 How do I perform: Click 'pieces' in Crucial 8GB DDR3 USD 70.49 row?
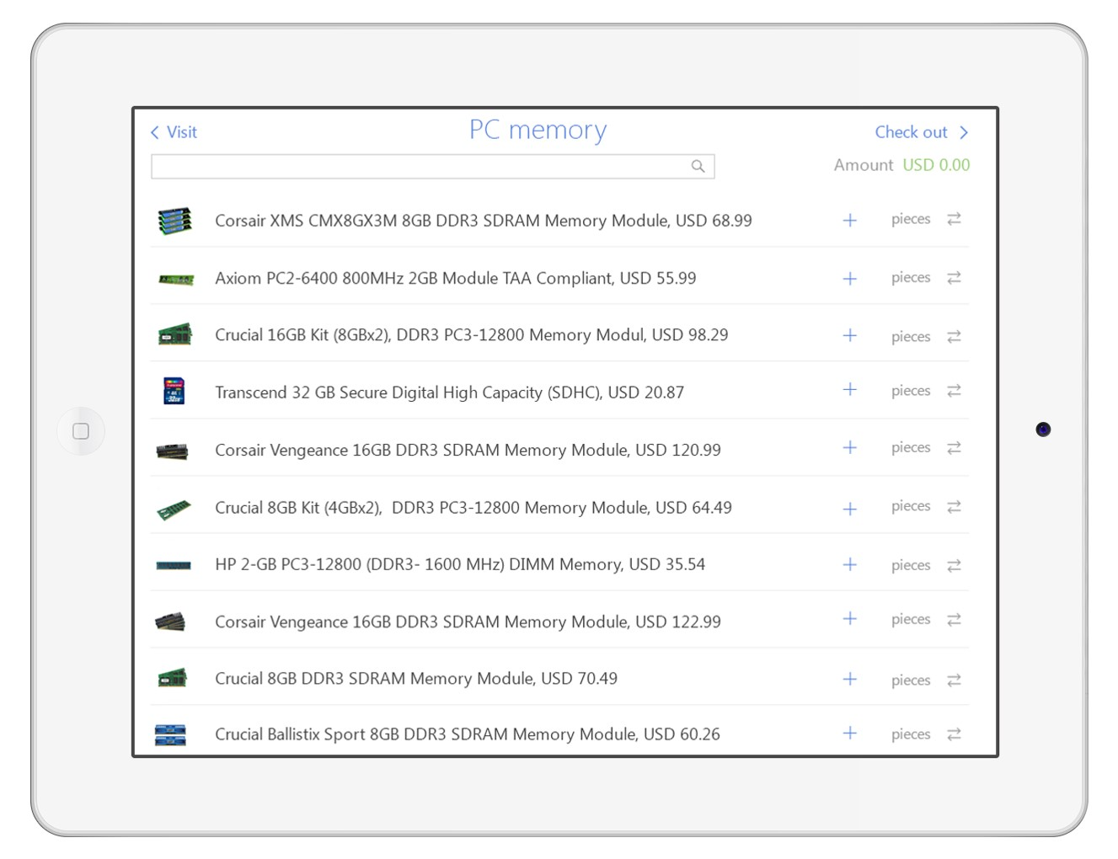[911, 680]
